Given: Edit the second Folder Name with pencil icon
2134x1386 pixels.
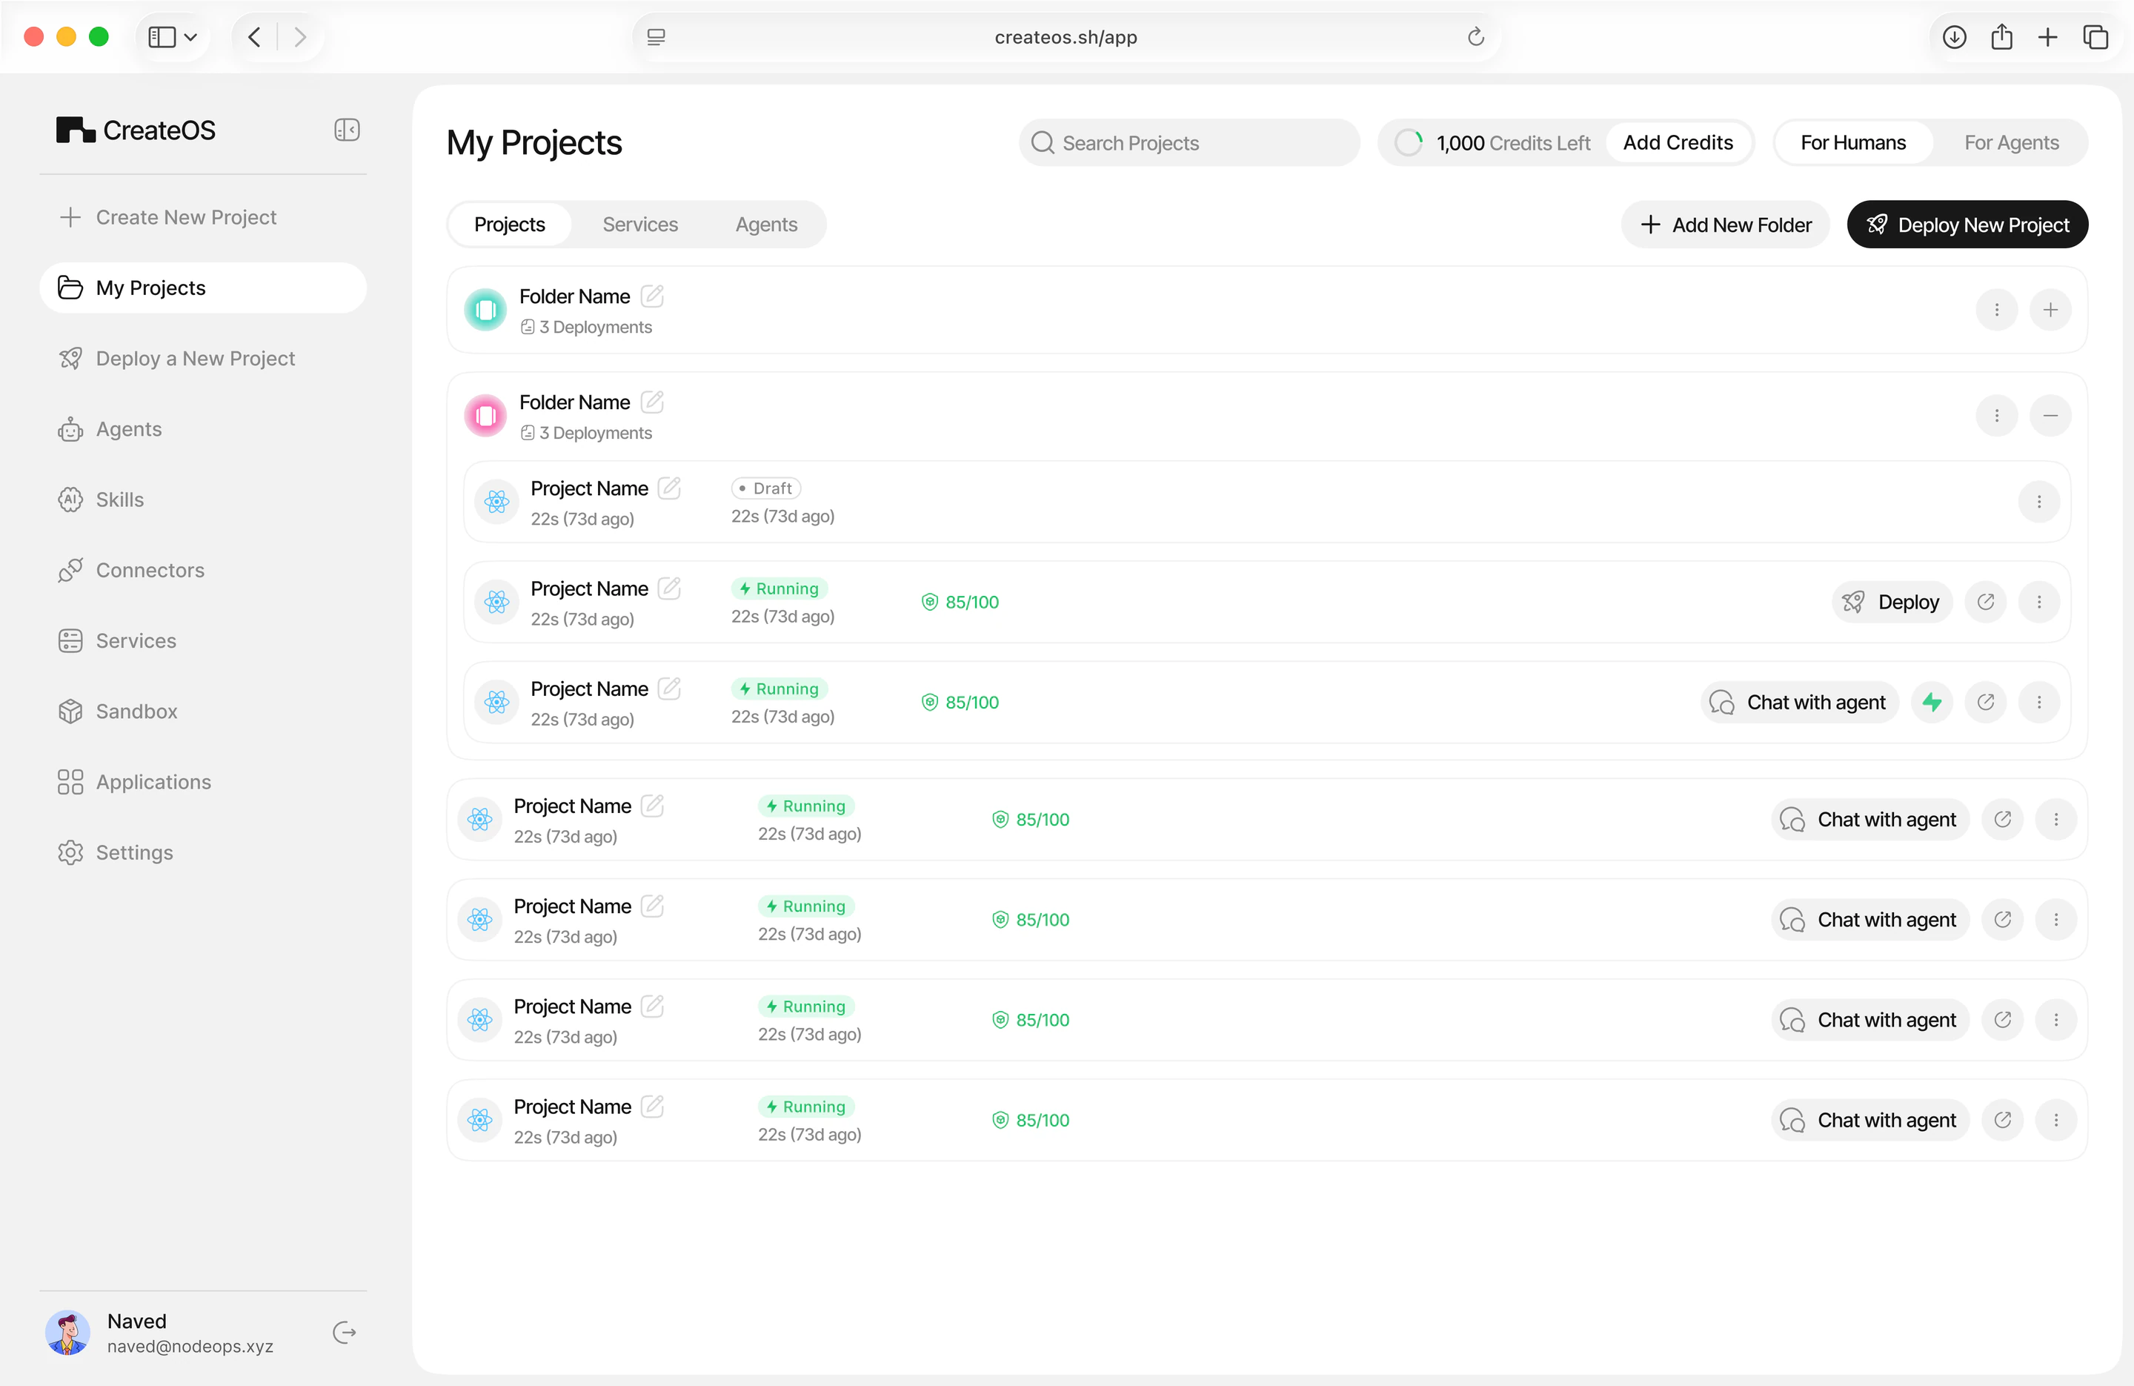Looking at the screenshot, I should point(653,402).
